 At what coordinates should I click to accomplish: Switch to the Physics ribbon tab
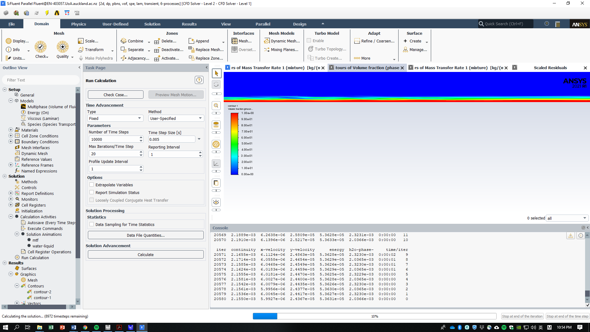tap(79, 24)
